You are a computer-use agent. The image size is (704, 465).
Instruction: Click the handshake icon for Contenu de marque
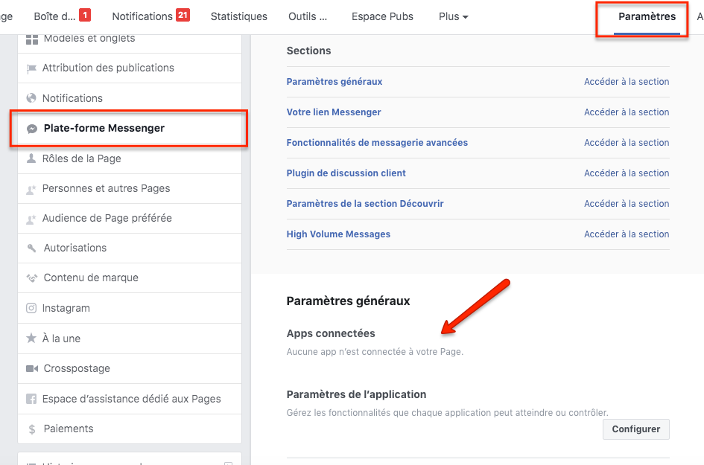(x=31, y=278)
